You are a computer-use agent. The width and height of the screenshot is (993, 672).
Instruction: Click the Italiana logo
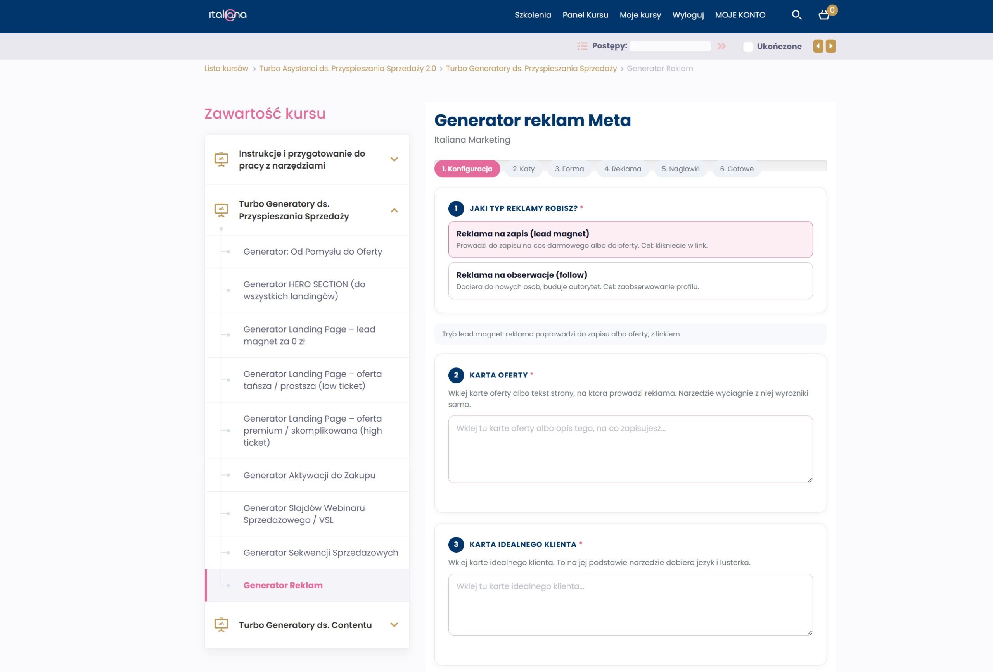[x=228, y=15]
